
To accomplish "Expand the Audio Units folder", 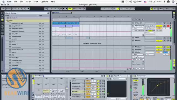I will (6, 18).
